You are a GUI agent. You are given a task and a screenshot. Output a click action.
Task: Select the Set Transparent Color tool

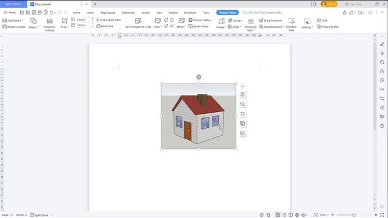click(x=138, y=24)
